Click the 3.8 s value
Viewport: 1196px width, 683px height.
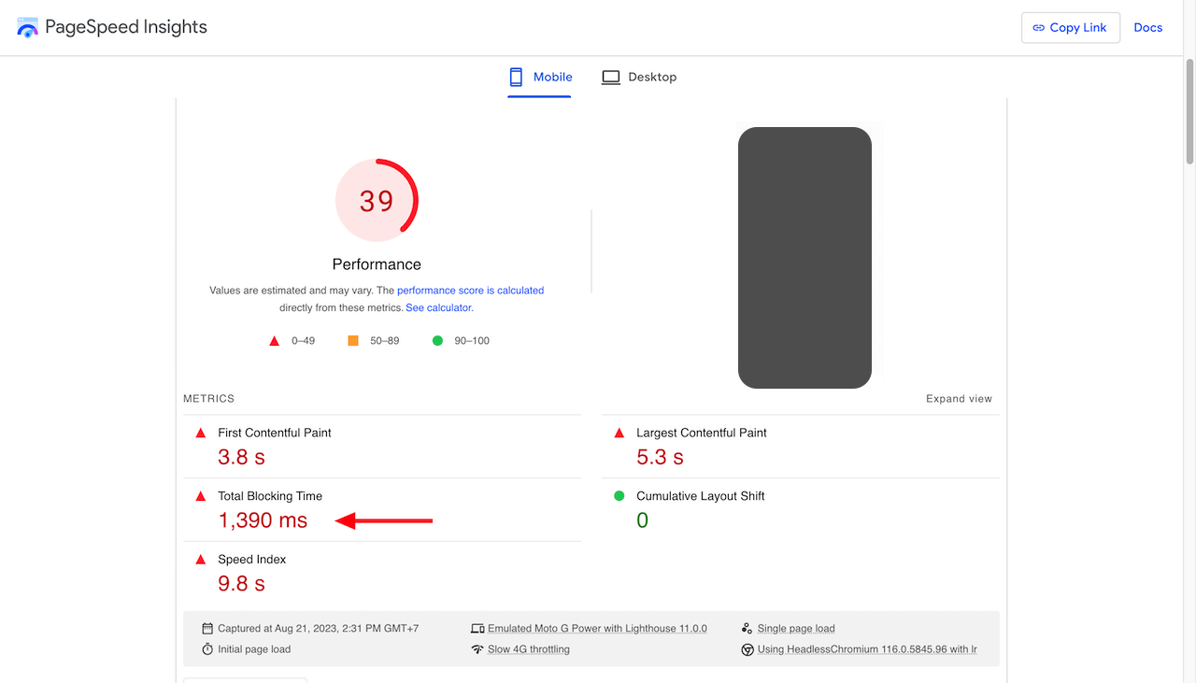(x=241, y=457)
